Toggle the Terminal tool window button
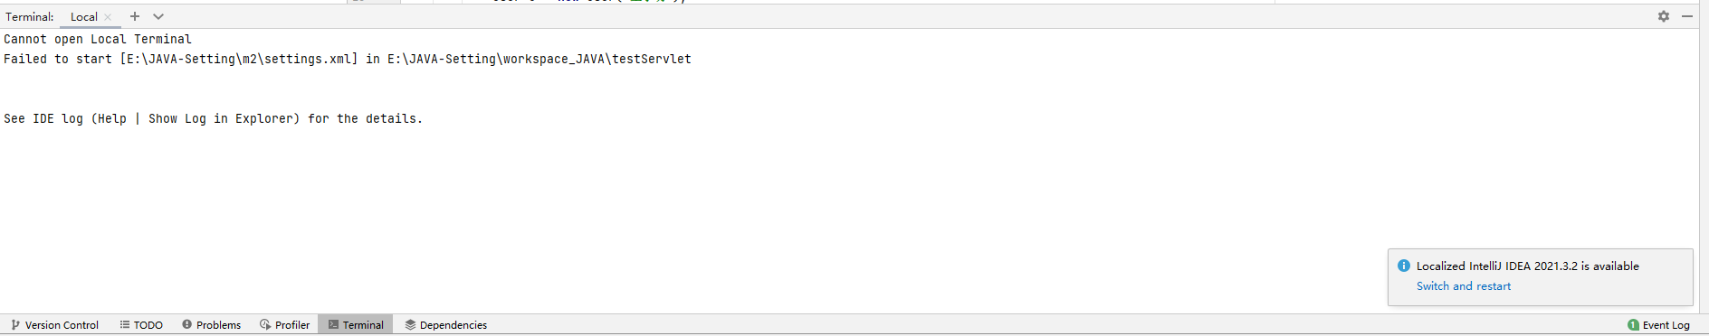Viewport: 1709px width, 336px height. (355, 325)
